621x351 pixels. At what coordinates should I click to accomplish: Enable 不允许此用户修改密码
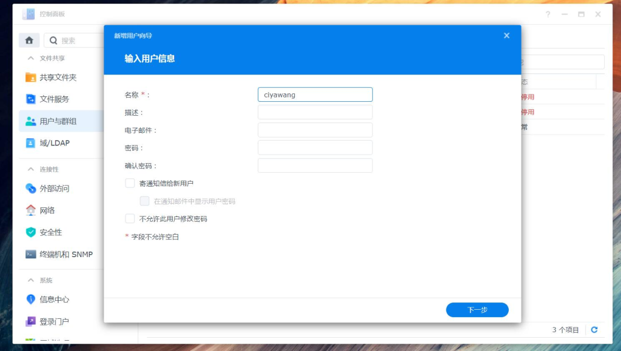[130, 218]
